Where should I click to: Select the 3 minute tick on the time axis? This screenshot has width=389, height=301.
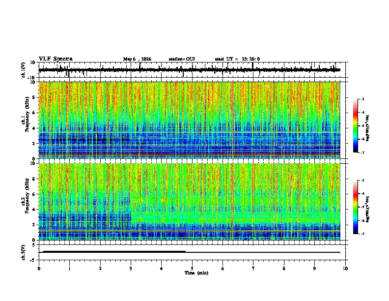(131, 269)
